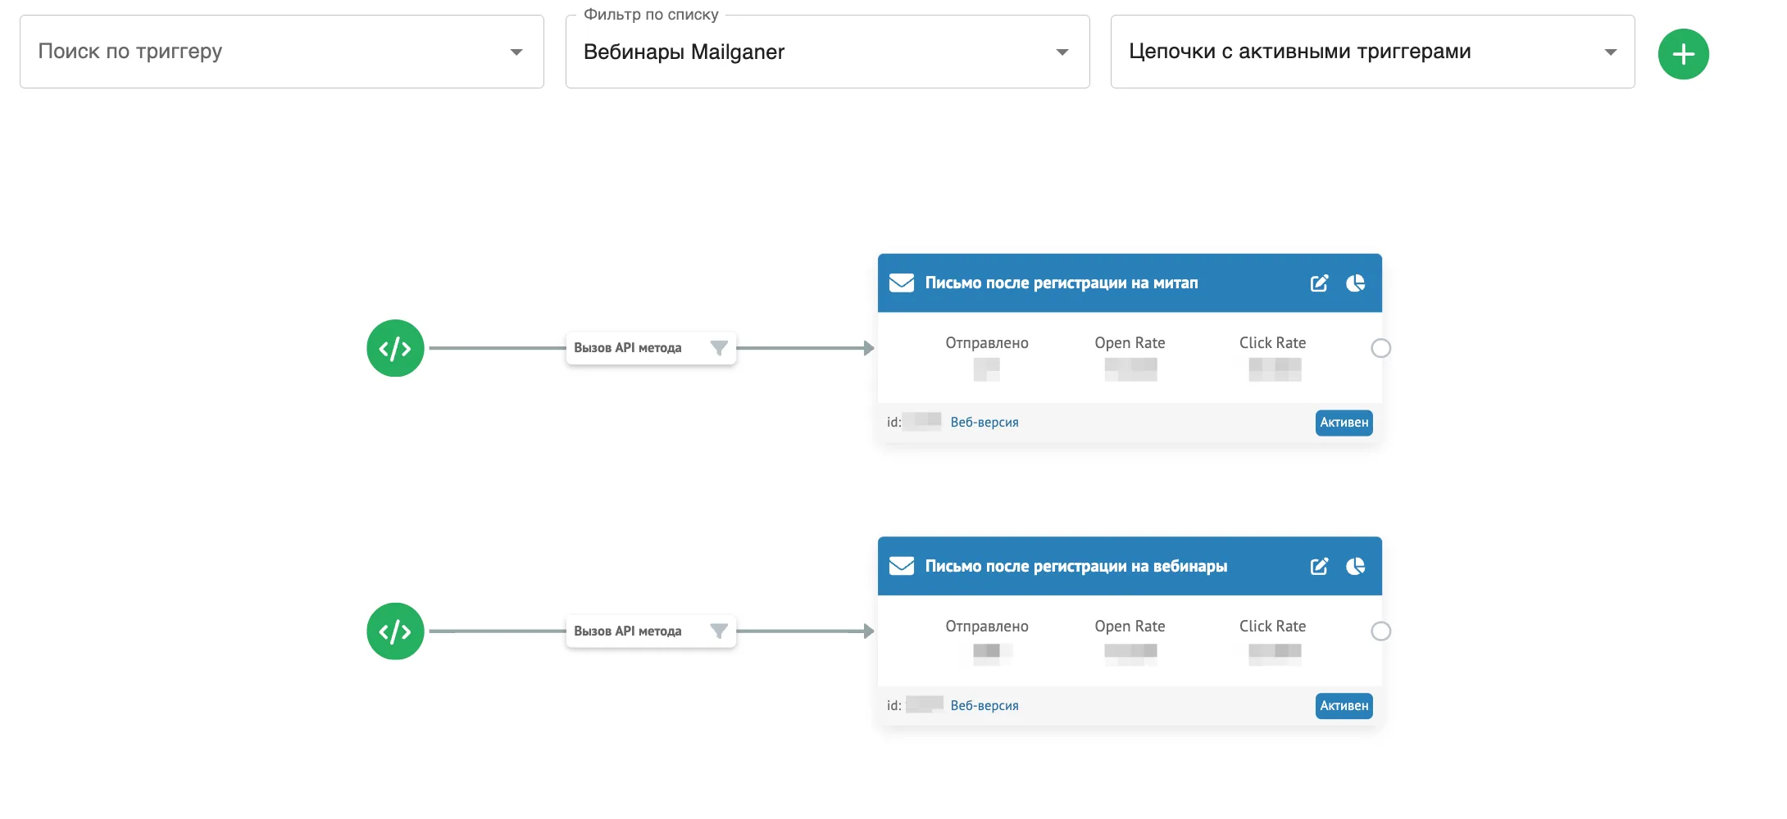Toggle 'Активен' status on the митап email
Screen dimensions: 1787x819
[x=1344, y=423]
